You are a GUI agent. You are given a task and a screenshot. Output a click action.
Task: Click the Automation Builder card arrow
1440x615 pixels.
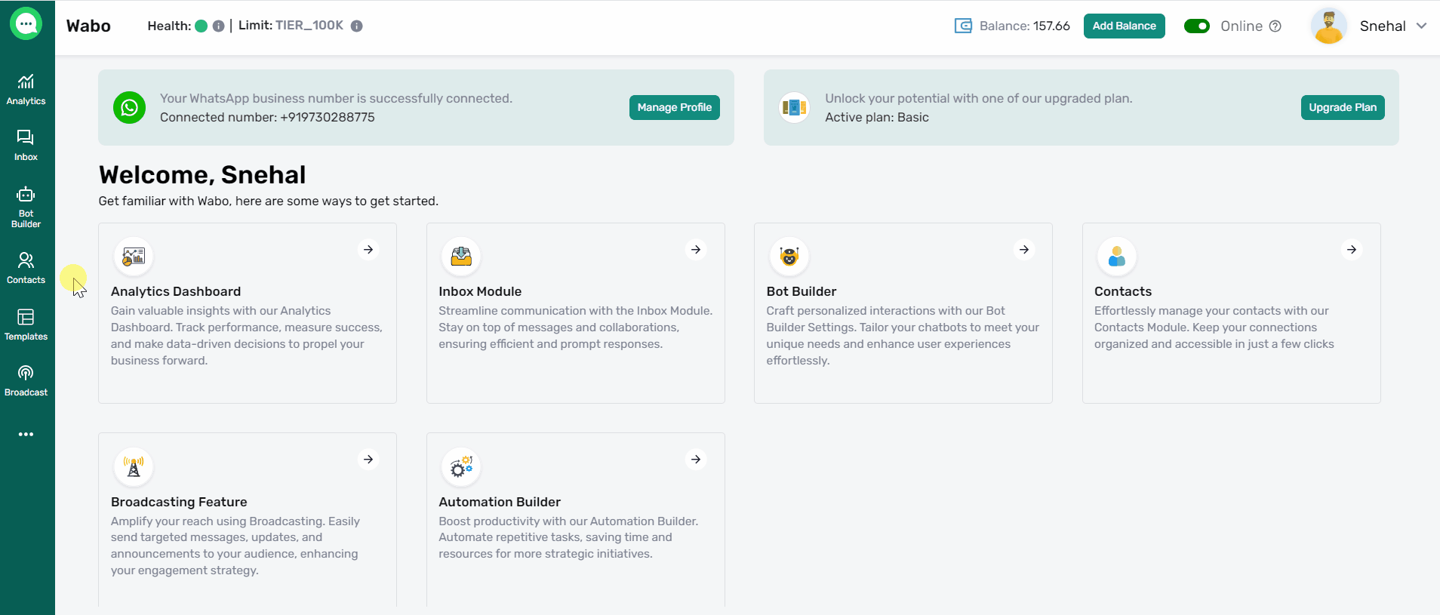click(696, 459)
